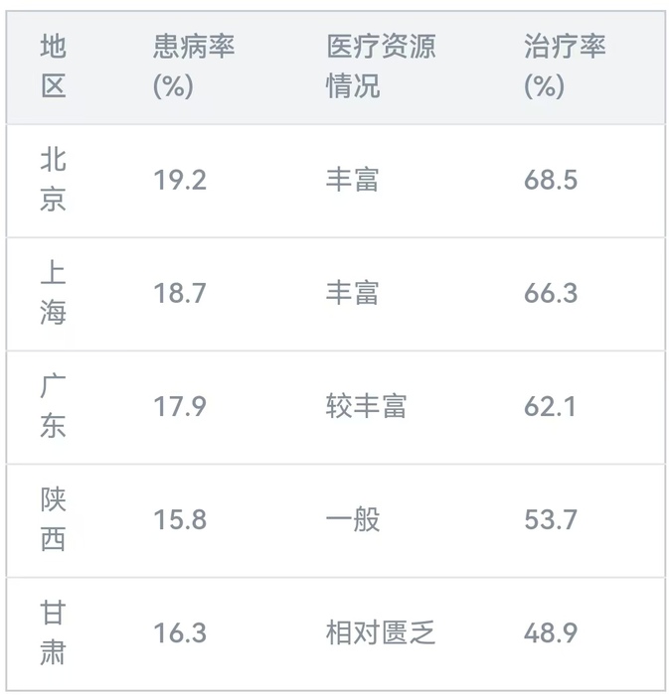Click the 16.3 prevalence value
This screenshot has width=669, height=695.
pos(180,632)
